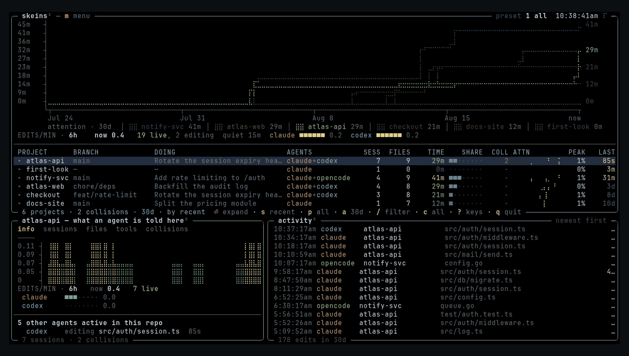Click the '6 projects' status text

(43, 212)
